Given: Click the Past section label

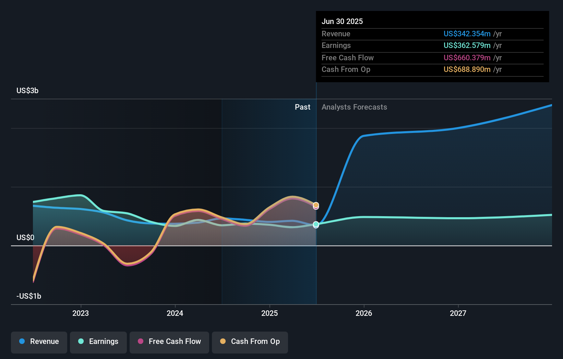Looking at the screenshot, I should [x=302, y=107].
